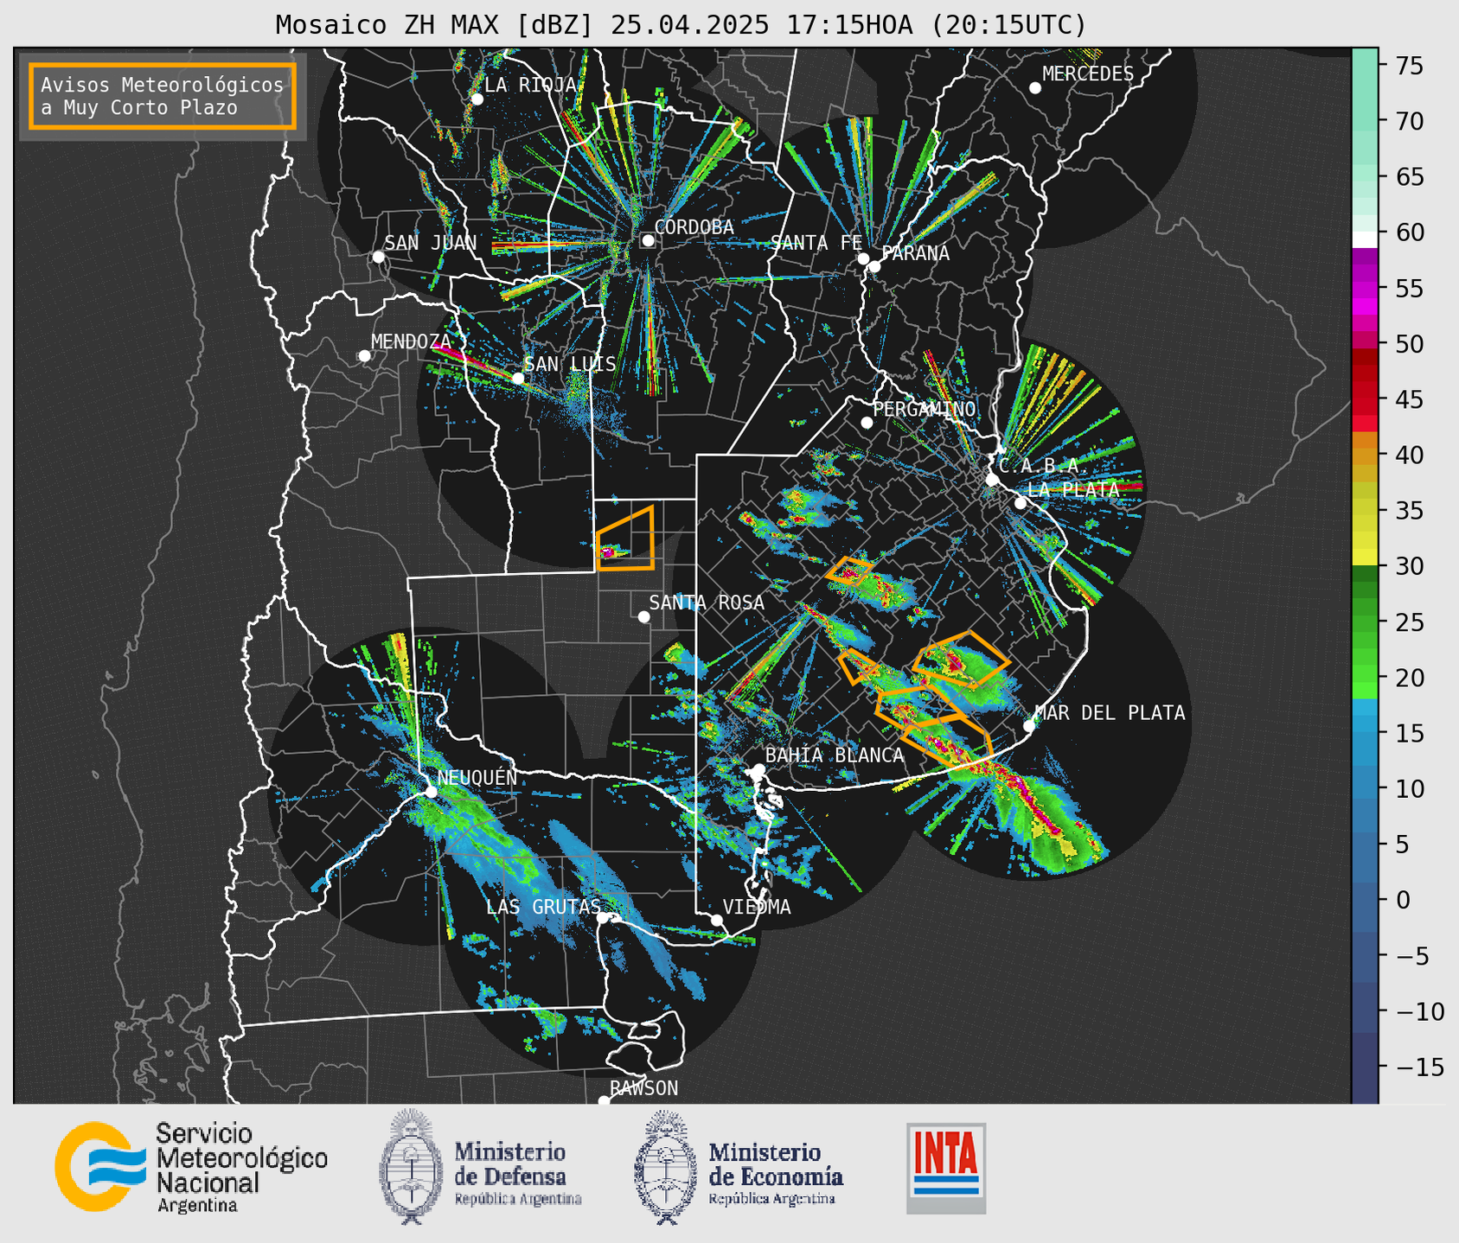Click the LAS GRUTAS city label
Image resolution: width=1459 pixels, height=1243 pixels.
[x=543, y=907]
